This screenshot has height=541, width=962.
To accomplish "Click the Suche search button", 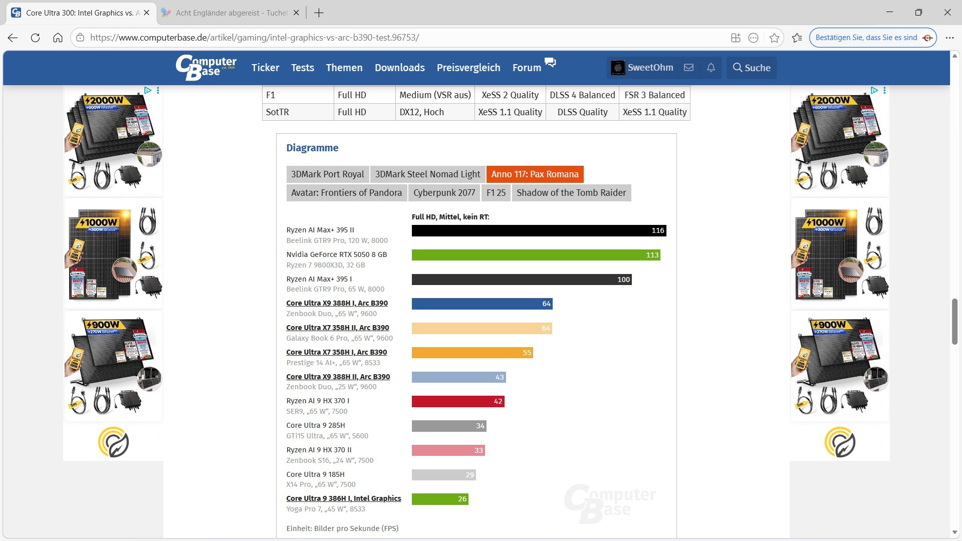I will pyautogui.click(x=752, y=68).
